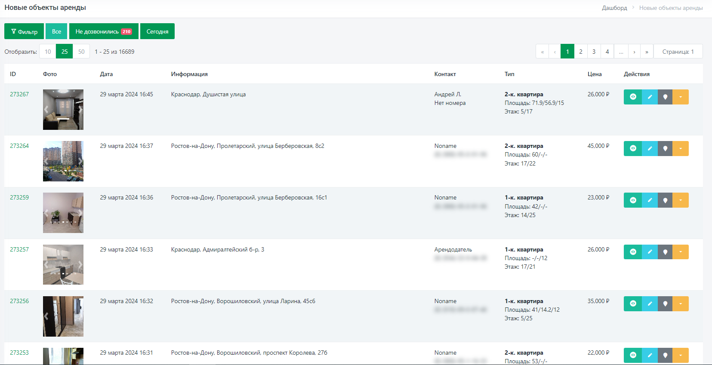The image size is (712, 365).
Task: Go to first page with « button
Action: point(542,52)
